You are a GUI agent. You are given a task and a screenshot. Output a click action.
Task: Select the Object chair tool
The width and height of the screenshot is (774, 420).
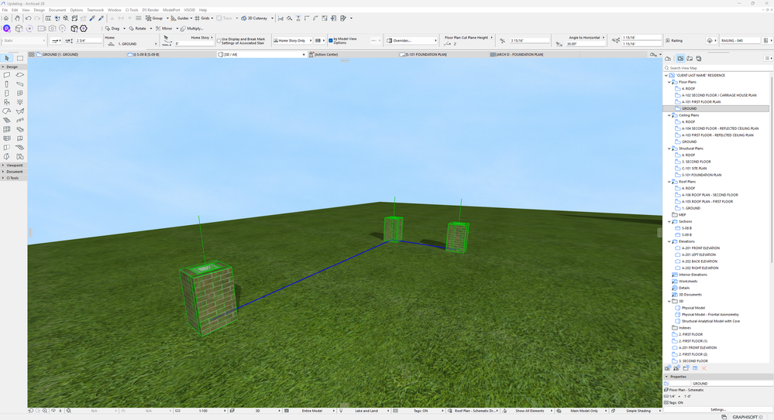coord(7,102)
